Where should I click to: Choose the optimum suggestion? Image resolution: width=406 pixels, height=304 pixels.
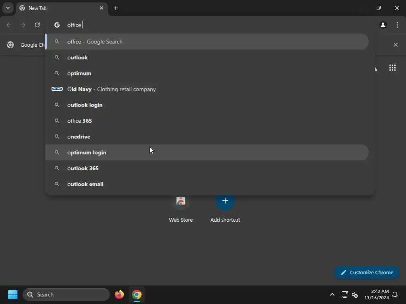207,73
